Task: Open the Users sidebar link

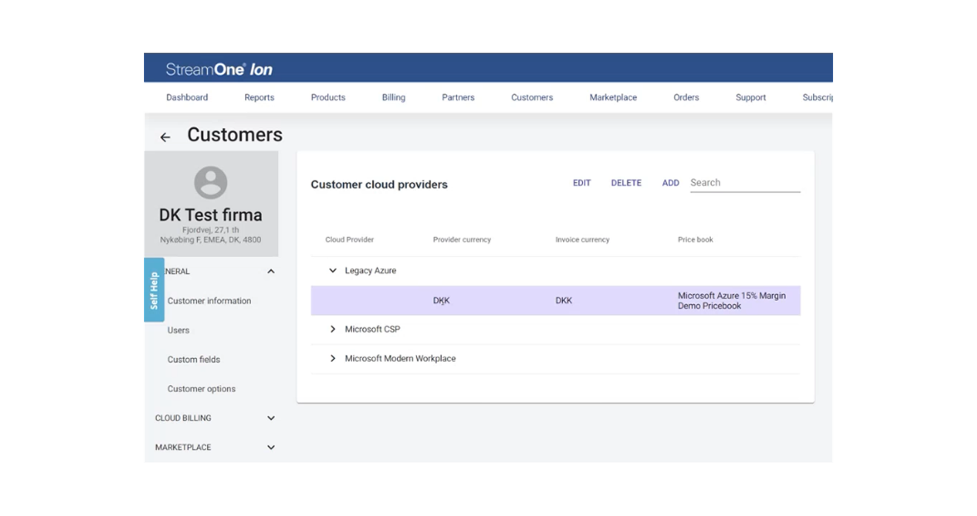Action: click(x=178, y=330)
